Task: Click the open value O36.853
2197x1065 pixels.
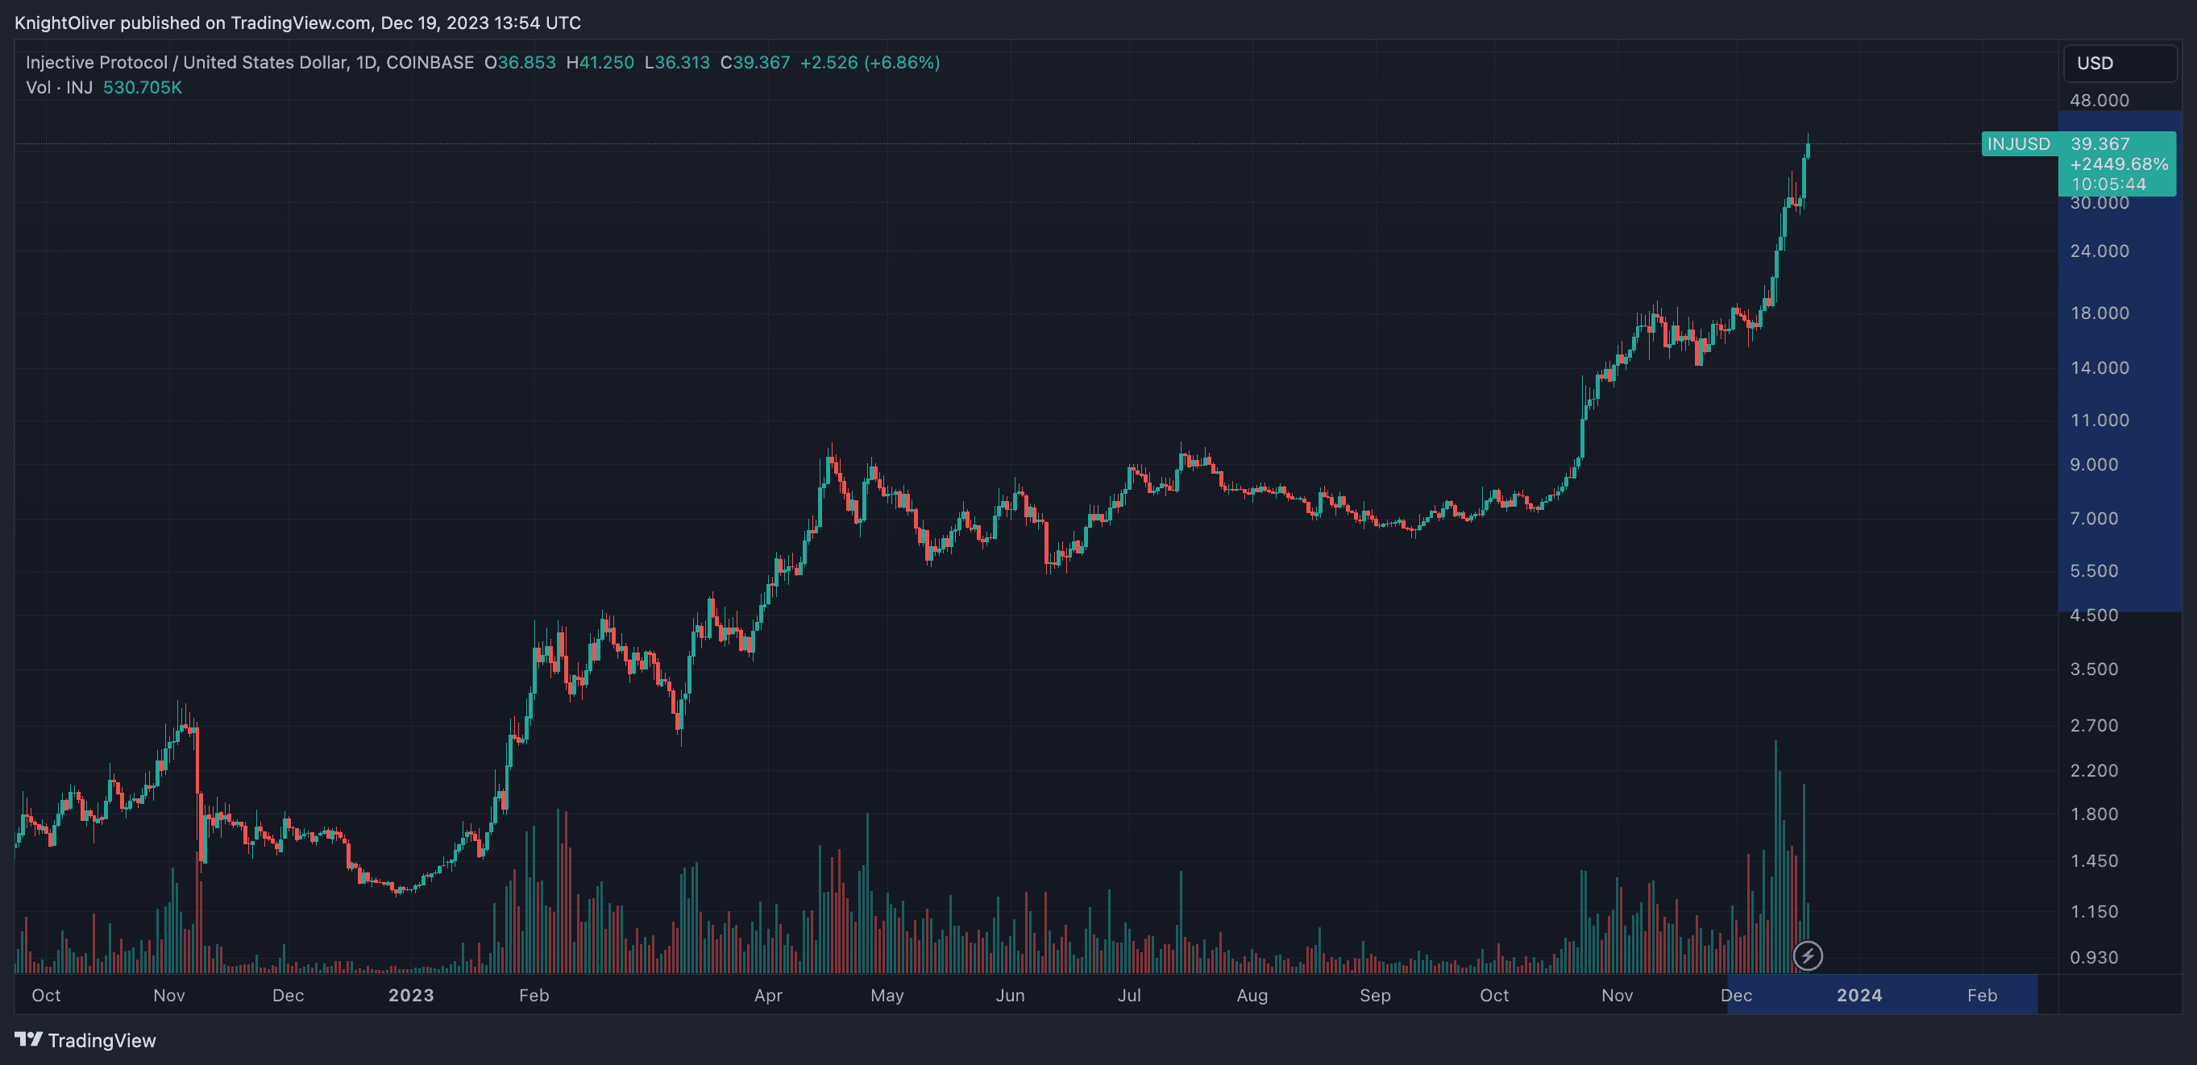Action: point(519,62)
